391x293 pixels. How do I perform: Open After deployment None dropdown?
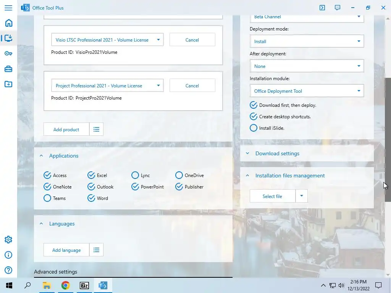pos(307,66)
